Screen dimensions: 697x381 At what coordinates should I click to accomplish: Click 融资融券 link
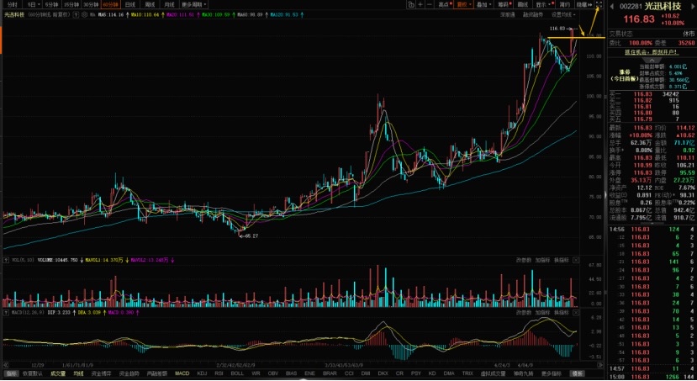533,14
